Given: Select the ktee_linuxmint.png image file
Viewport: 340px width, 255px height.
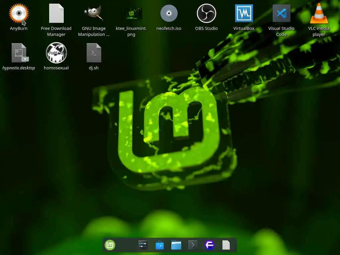Looking at the screenshot, I should tap(131, 13).
